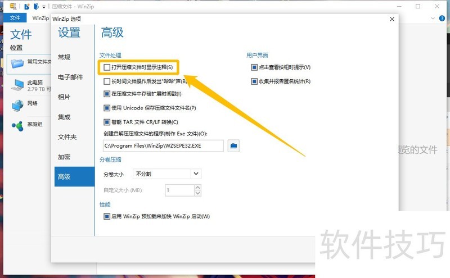Open the 常规 settings page

click(74, 57)
